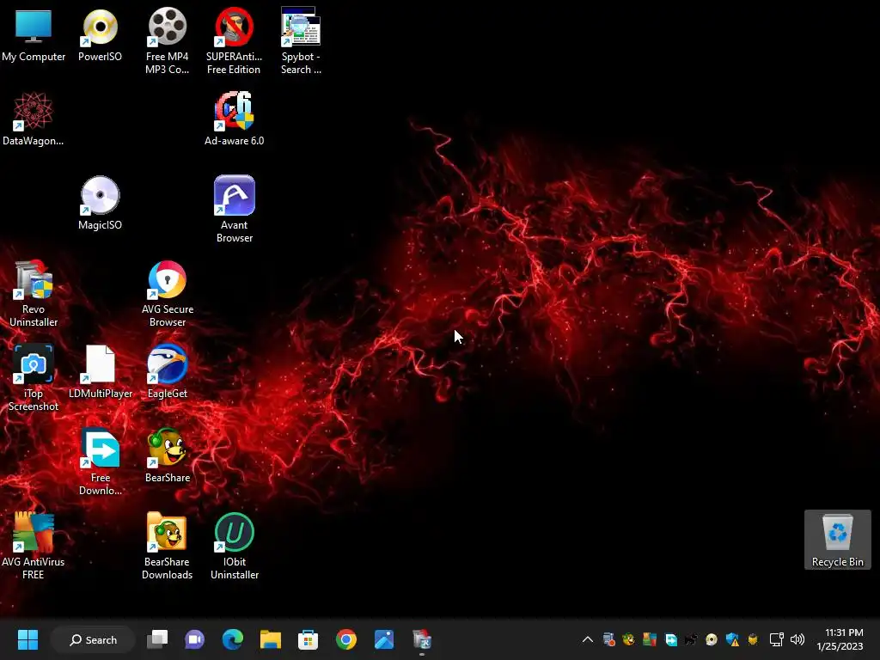Click the AVG tray icon

pos(650,639)
